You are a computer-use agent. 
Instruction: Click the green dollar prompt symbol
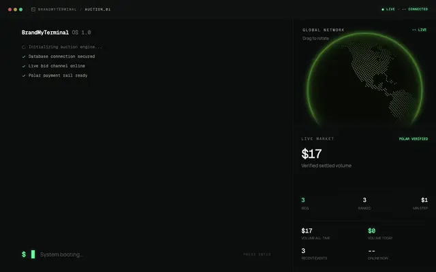(x=24, y=254)
